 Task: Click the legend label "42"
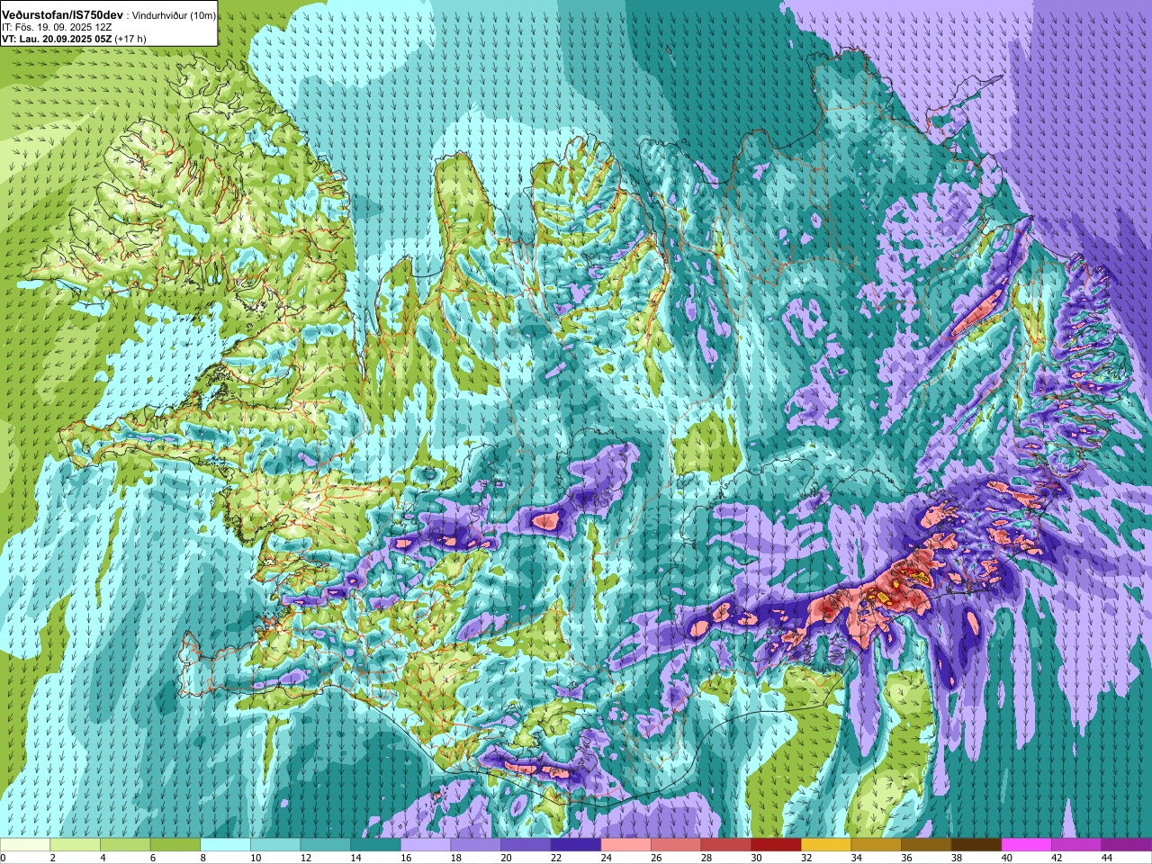(x=1057, y=859)
